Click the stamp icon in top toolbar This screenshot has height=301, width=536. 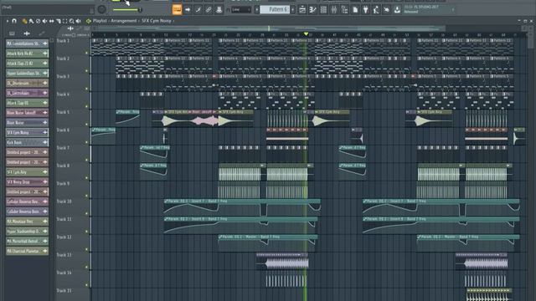pyautogui.click(x=219, y=10)
